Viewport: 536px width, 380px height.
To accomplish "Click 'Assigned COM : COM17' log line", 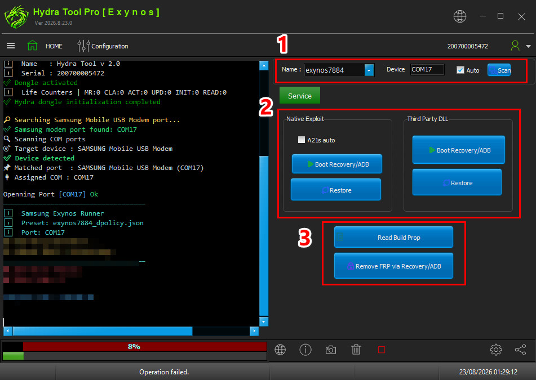I will pos(54,177).
